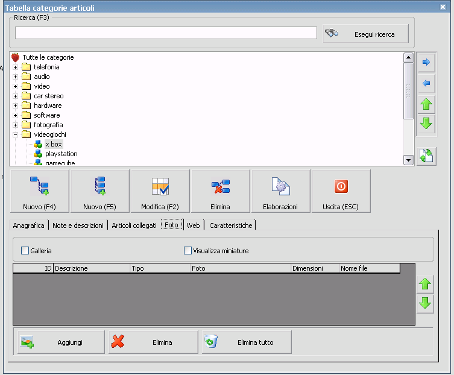
Task: Click the Ricerca (F3) search field
Action: pyautogui.click(x=166, y=33)
